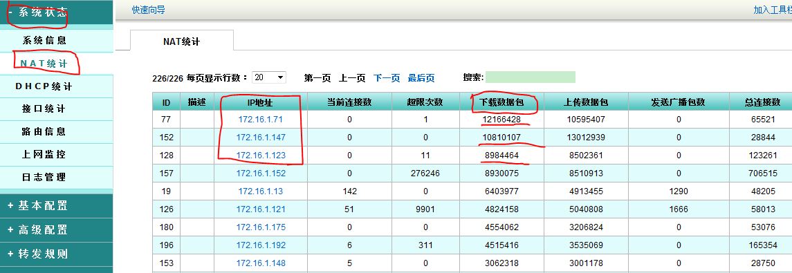Open IP link 172.16.1.152
Viewport: 792px width, 273px height.
[x=261, y=173]
